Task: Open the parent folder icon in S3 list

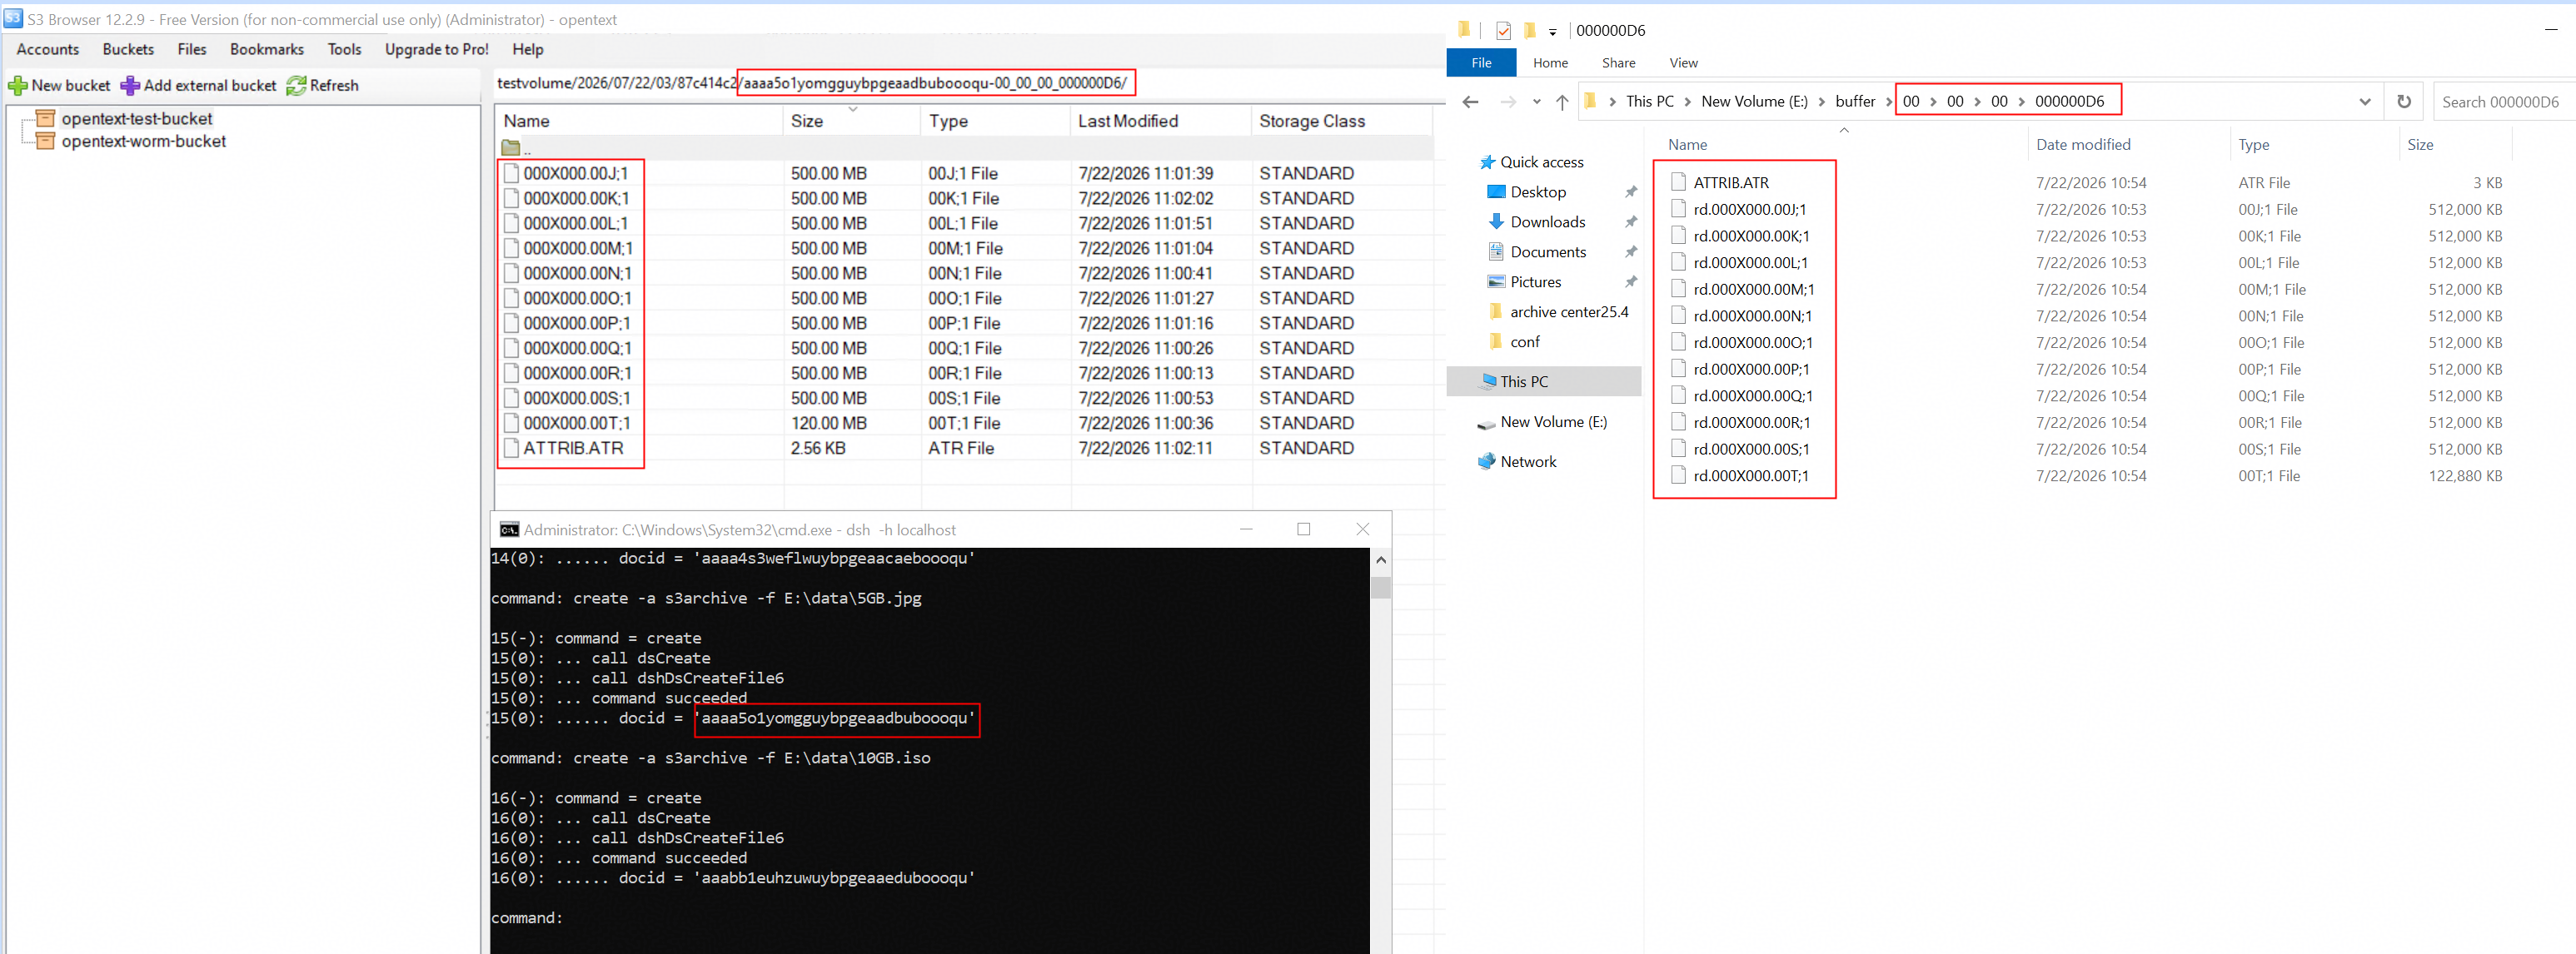Action: click(x=511, y=148)
